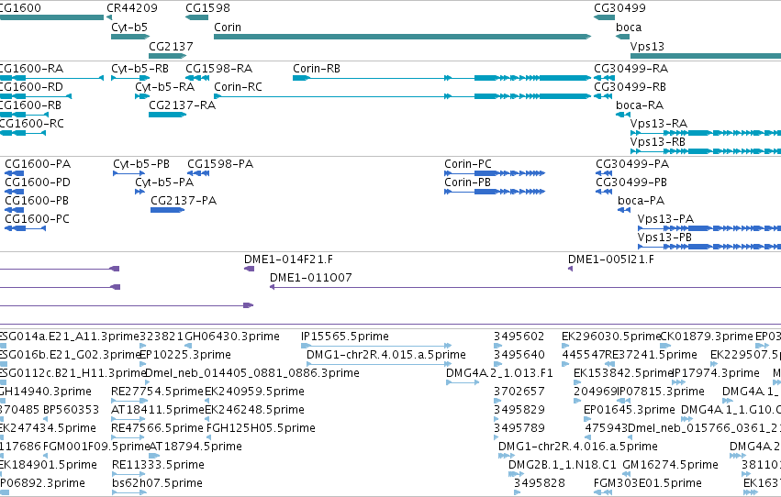Select the Cyt-b5 gene bar
The height and width of the screenshot is (497, 781).
point(130,37)
